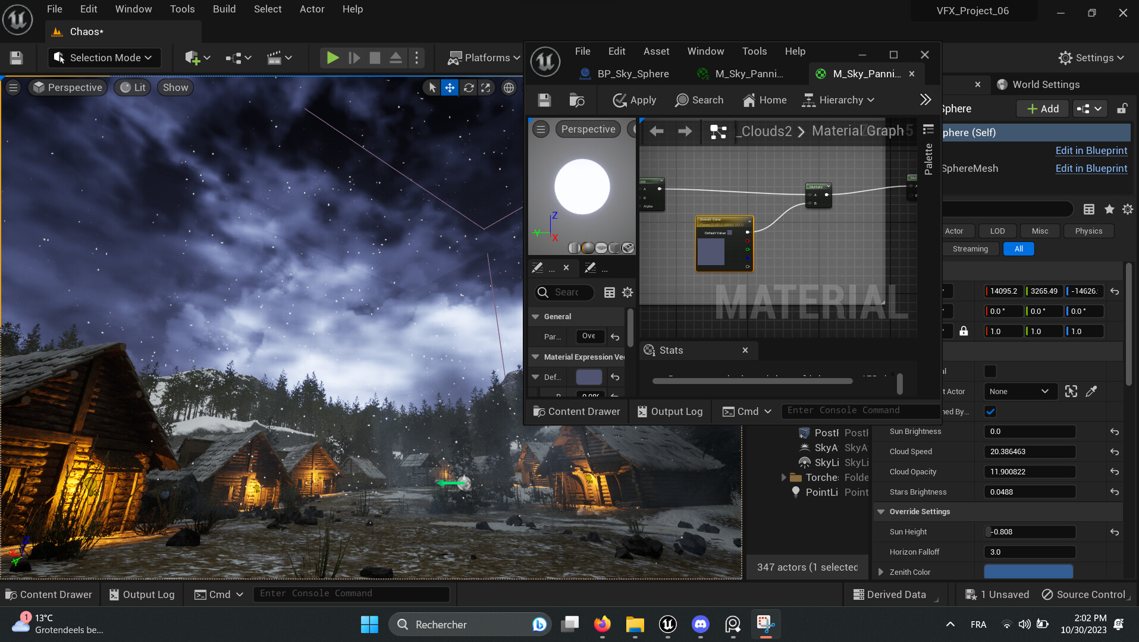Click the Zenith Color swatch
The width and height of the screenshot is (1139, 642).
pos(1028,571)
